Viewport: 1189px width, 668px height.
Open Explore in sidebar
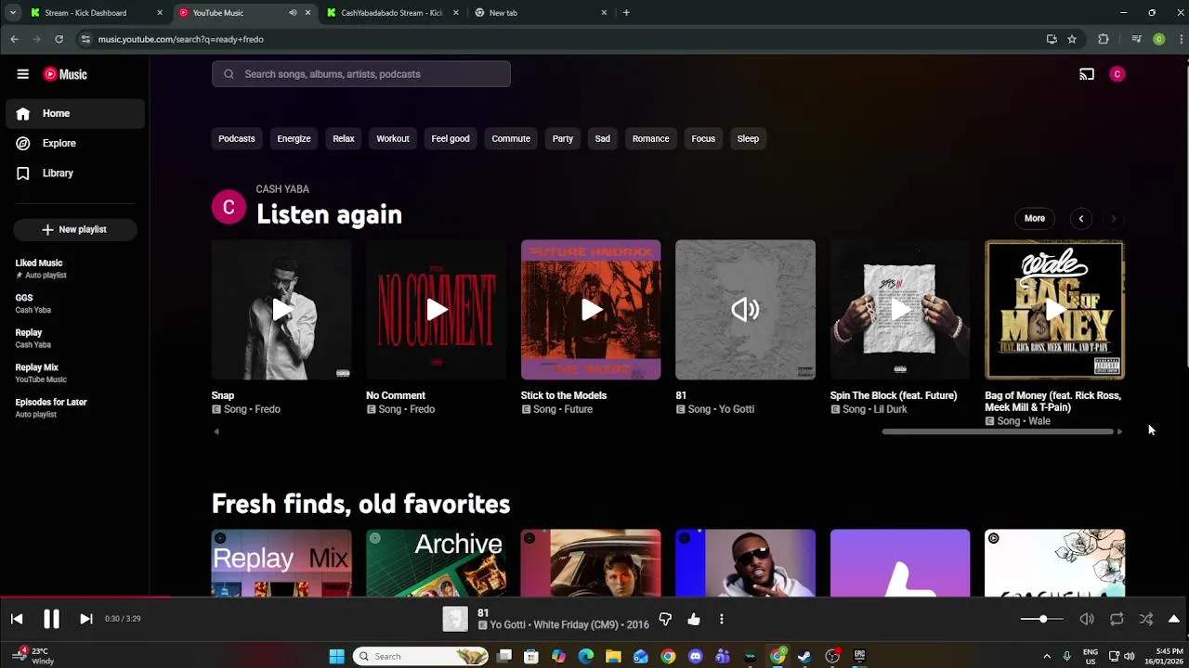pos(74,143)
